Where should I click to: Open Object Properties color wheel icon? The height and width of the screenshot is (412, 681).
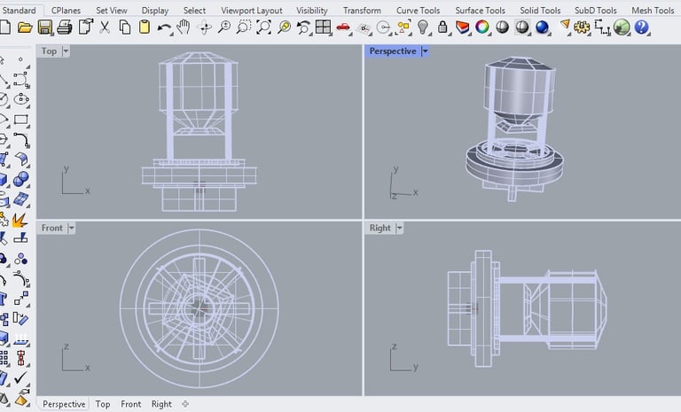[x=482, y=27]
